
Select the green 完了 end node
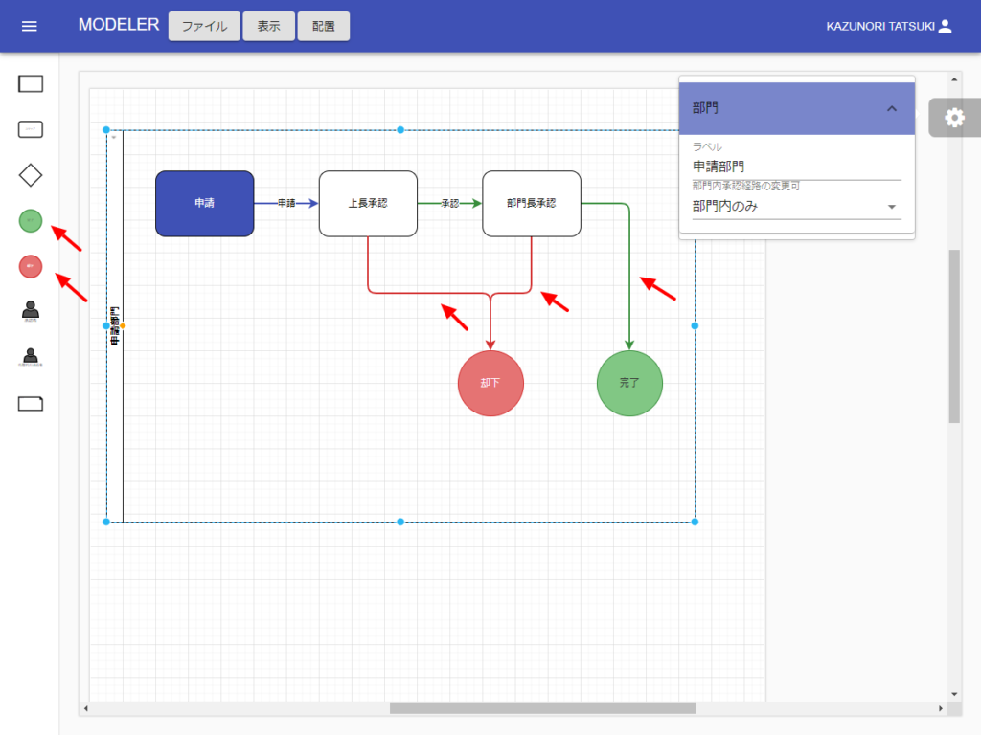629,383
